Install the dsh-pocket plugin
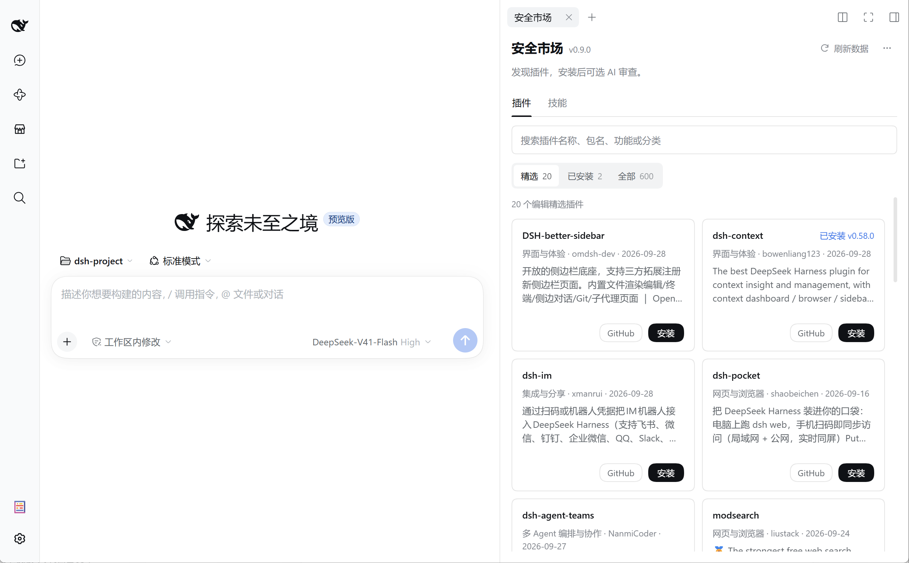The width and height of the screenshot is (909, 563). coord(856,473)
